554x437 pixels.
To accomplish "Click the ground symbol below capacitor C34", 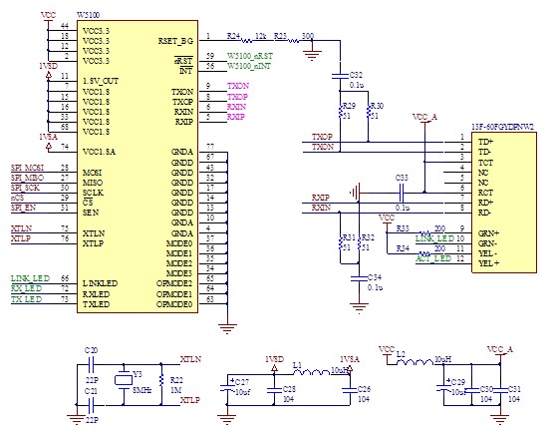I will pyautogui.click(x=359, y=308).
